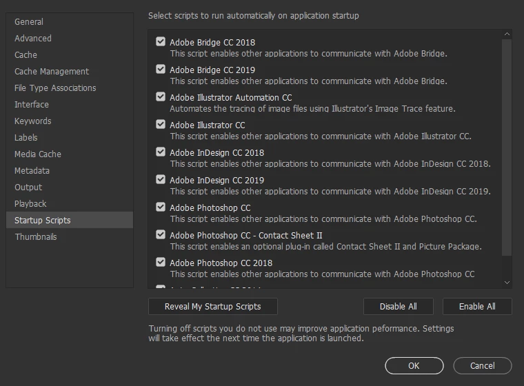Disable Adobe InDesign CC 2018 script

pyautogui.click(x=161, y=152)
